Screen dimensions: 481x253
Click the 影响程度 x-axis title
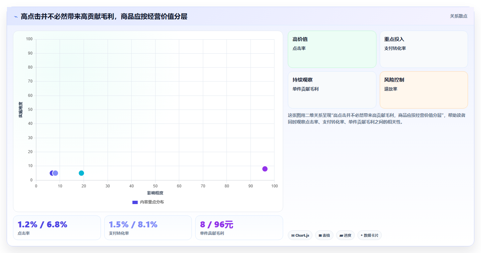point(155,193)
